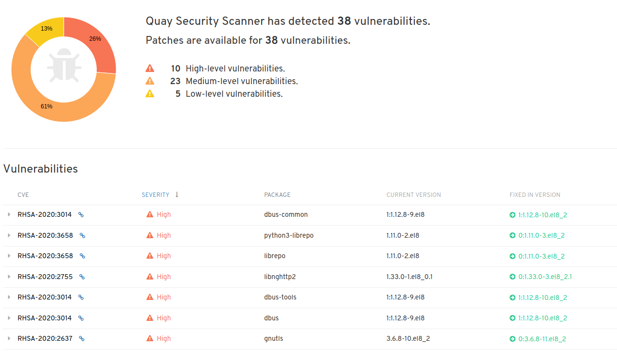Click Medium-level vulnerabilities warning triangle icon
This screenshot has width=617, height=351.
pos(150,81)
